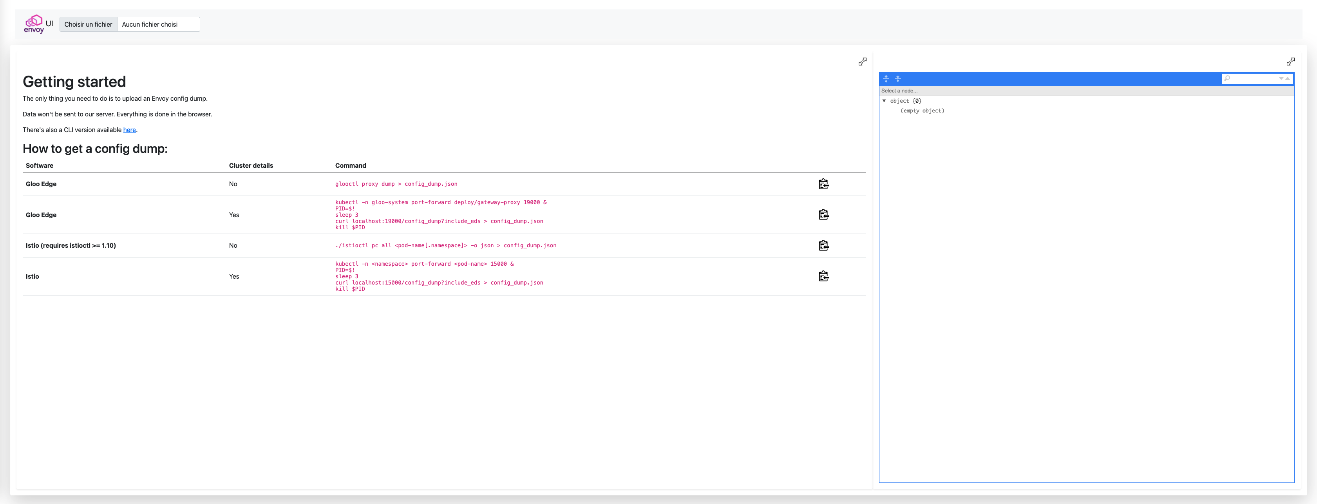The image size is (1317, 504).
Task: Expand the JSON viewer panel to fullscreen
Action: 1290,62
